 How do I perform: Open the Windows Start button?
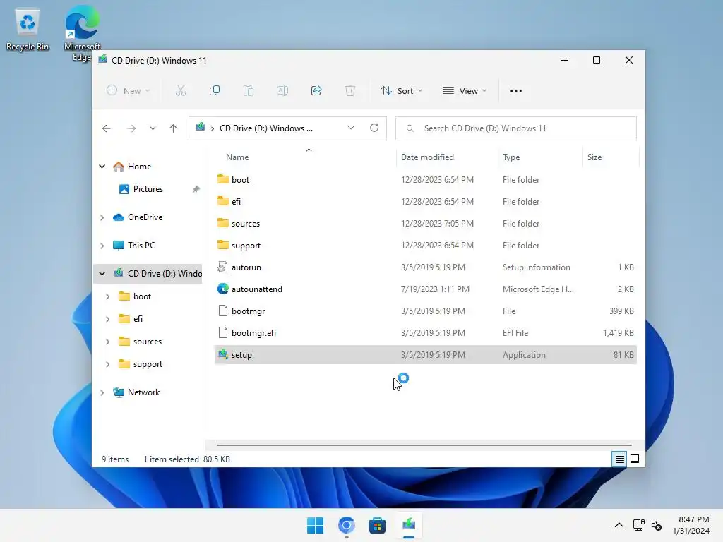pyautogui.click(x=316, y=525)
